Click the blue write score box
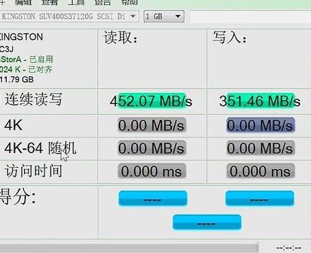Image resolution: width=311 pixels, height=253 pixels. click(260, 198)
